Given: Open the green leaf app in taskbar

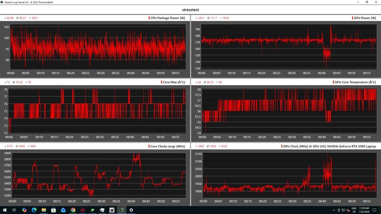Looking at the screenshot, I should (x=92, y=210).
